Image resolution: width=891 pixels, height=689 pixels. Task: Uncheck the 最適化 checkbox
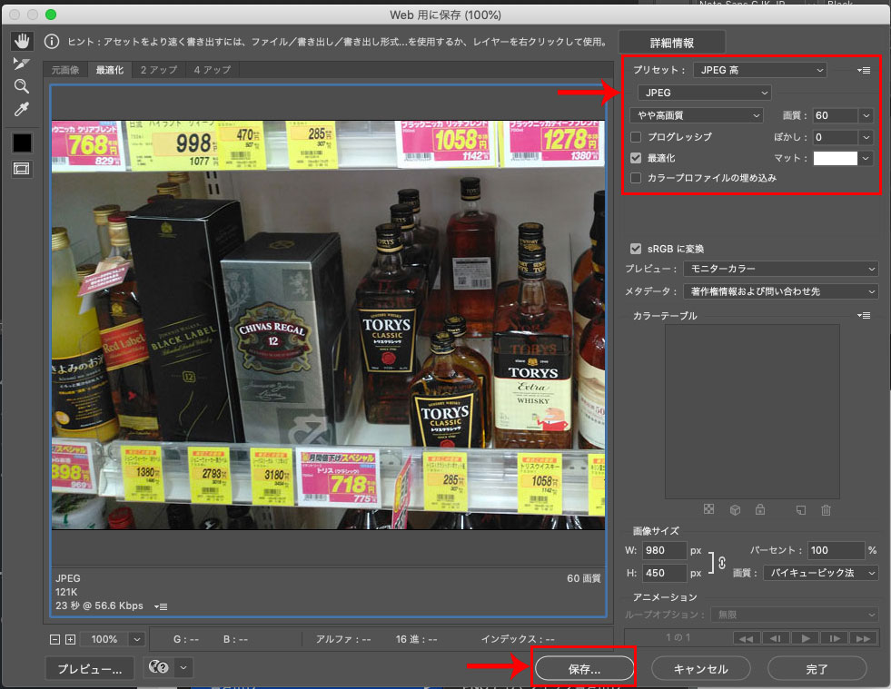click(636, 158)
